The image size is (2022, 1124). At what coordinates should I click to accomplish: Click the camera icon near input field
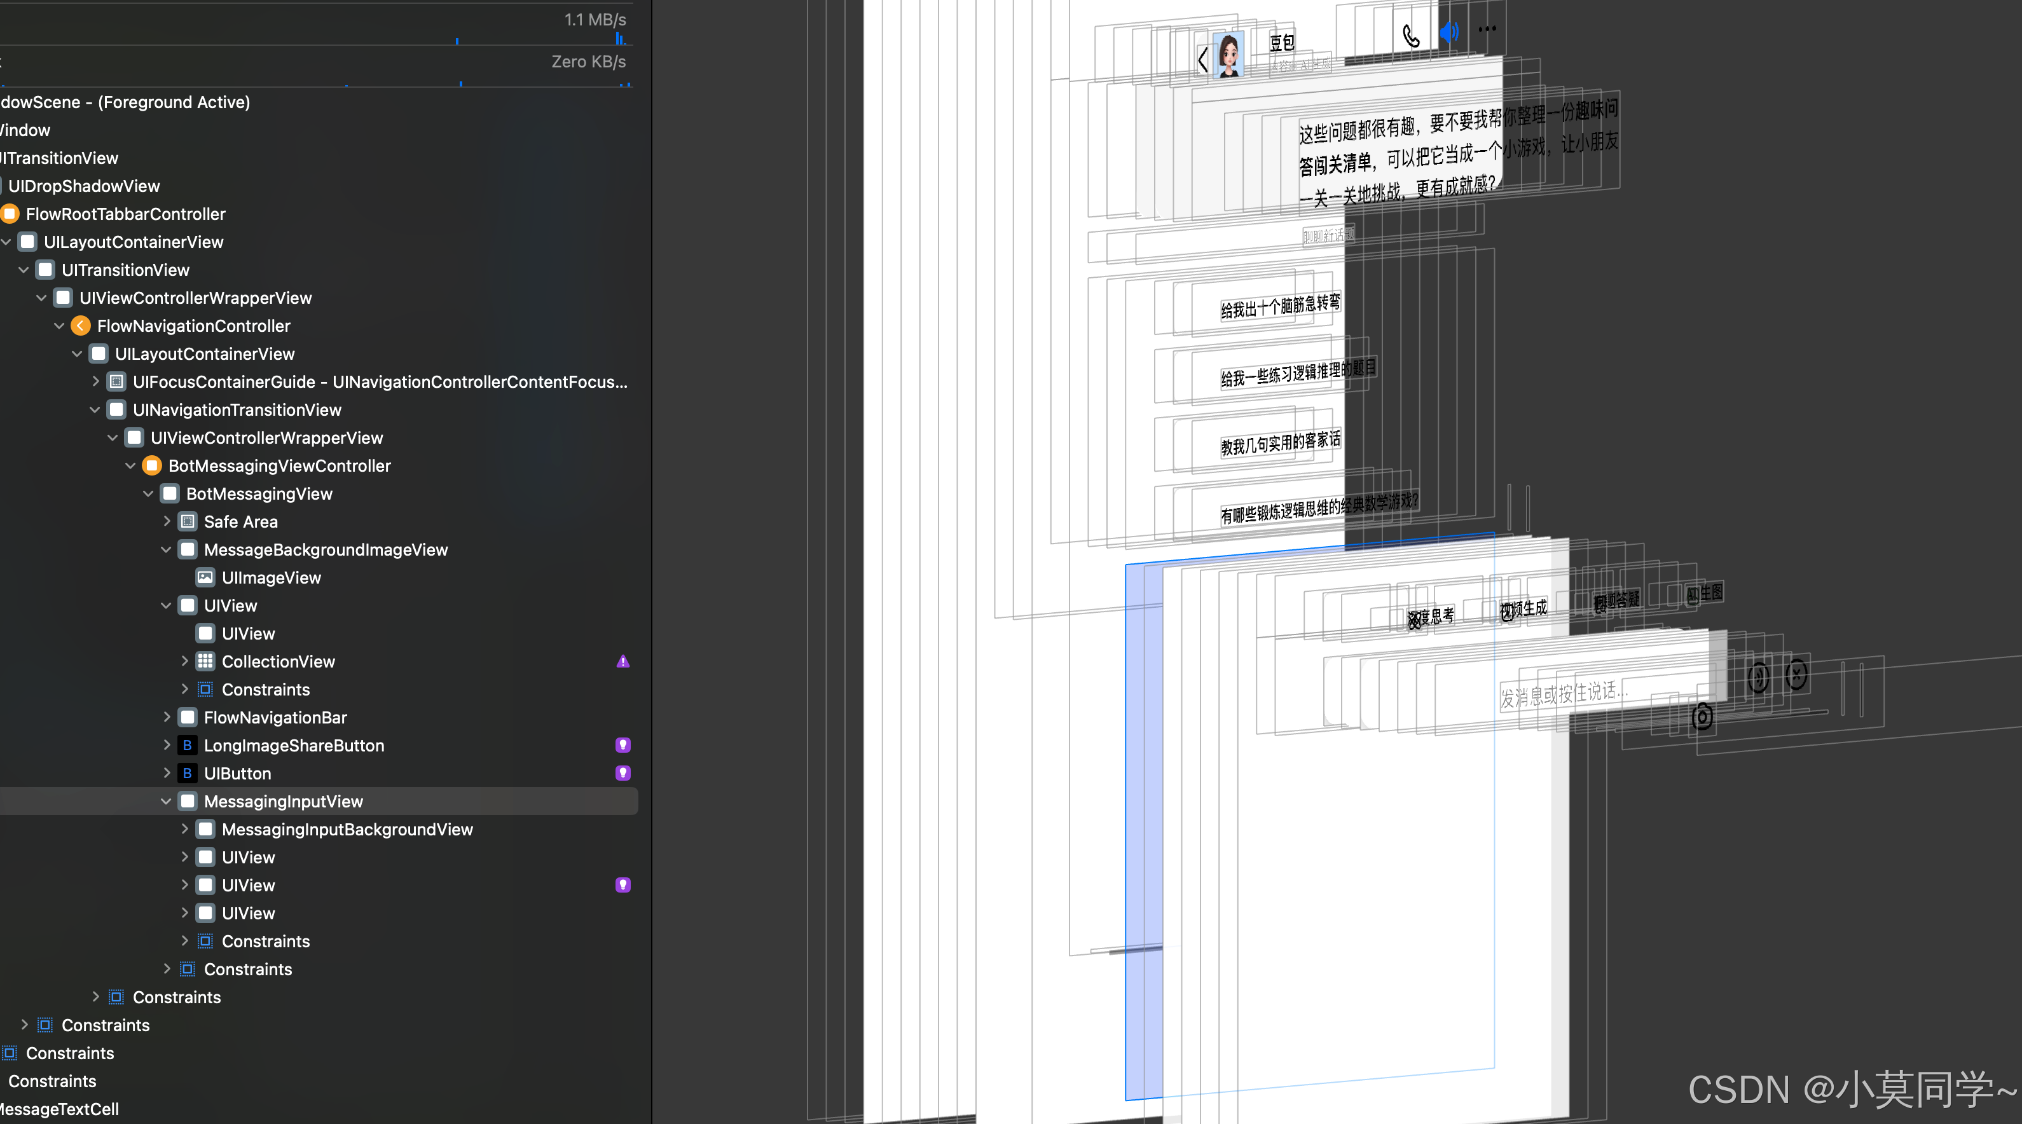1702,716
